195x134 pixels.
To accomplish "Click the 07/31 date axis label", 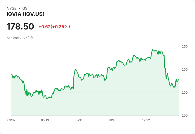I will coord(79,120).
